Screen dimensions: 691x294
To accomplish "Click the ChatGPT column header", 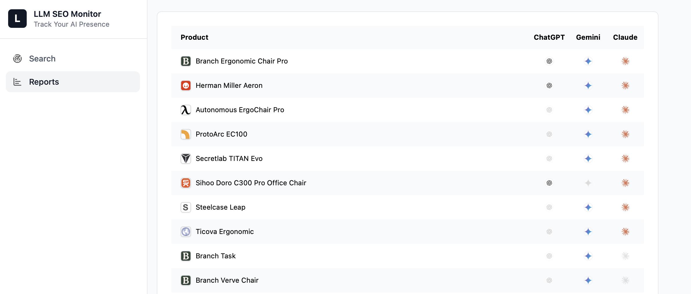I will (x=549, y=37).
